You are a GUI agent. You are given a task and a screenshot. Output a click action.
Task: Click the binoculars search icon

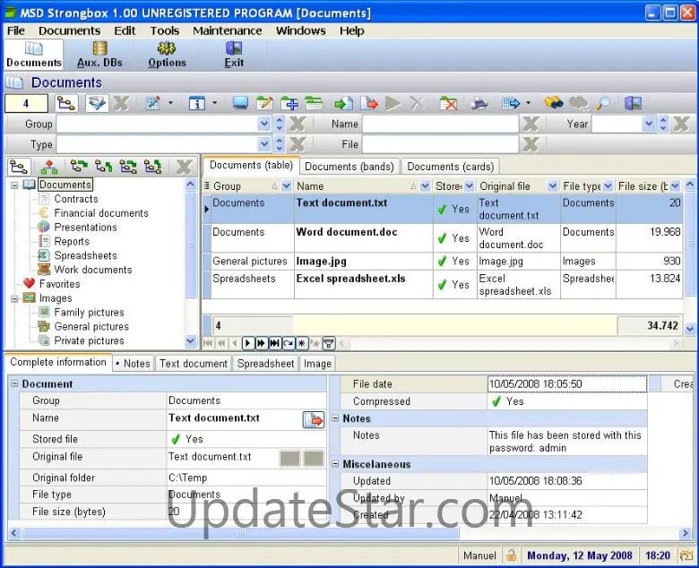pos(553,104)
